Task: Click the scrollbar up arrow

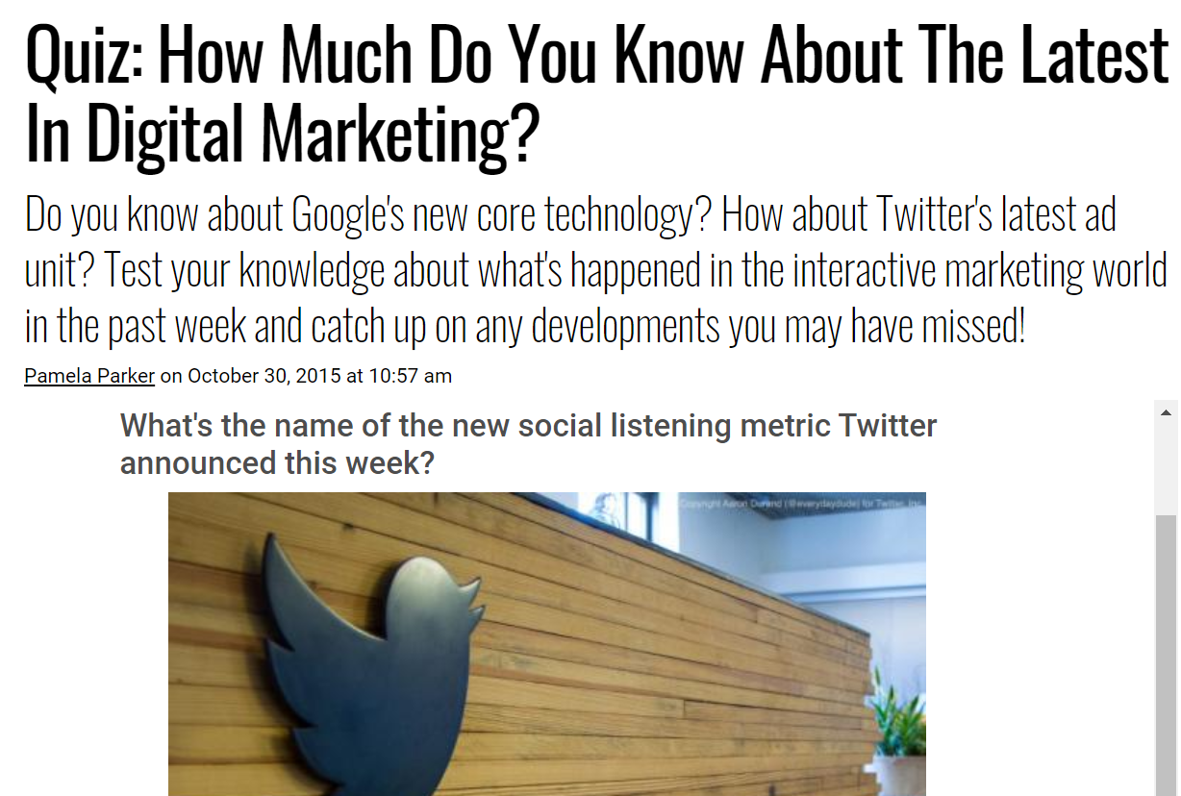Action: click(x=1166, y=412)
